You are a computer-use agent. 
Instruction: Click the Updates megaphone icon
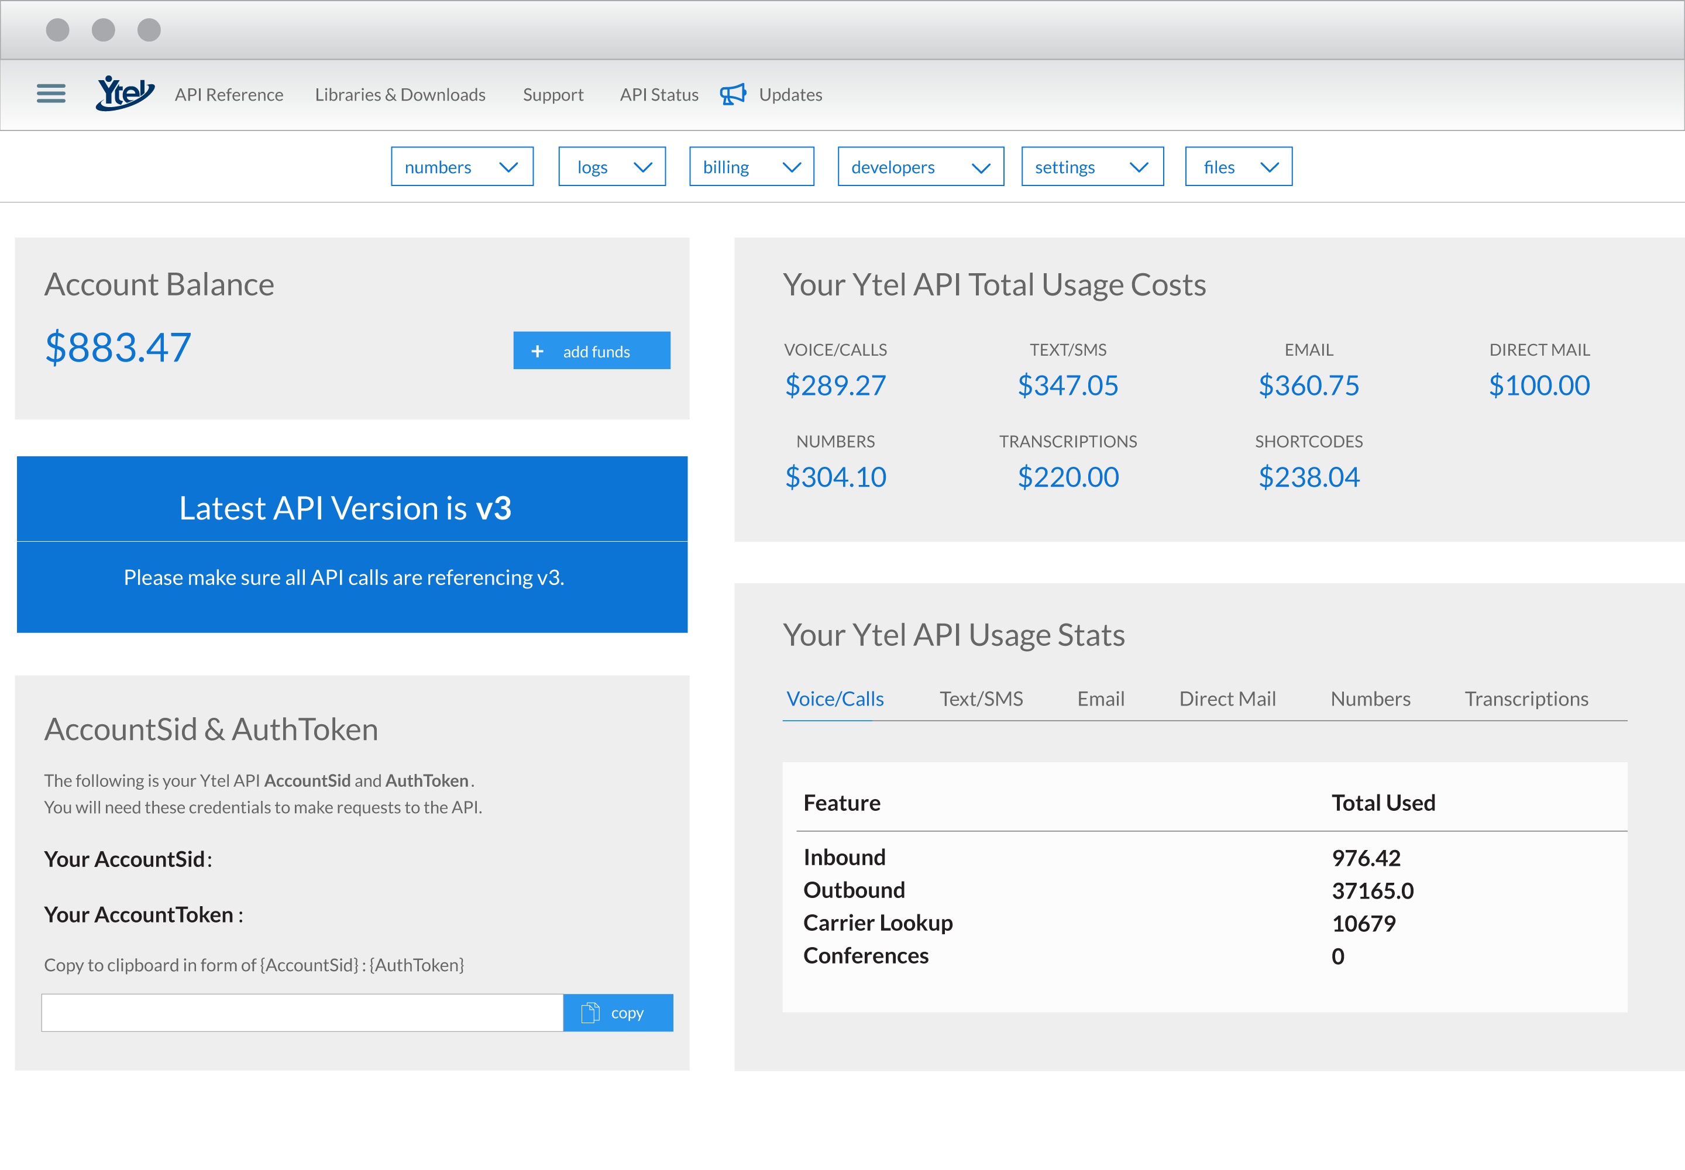click(x=733, y=94)
